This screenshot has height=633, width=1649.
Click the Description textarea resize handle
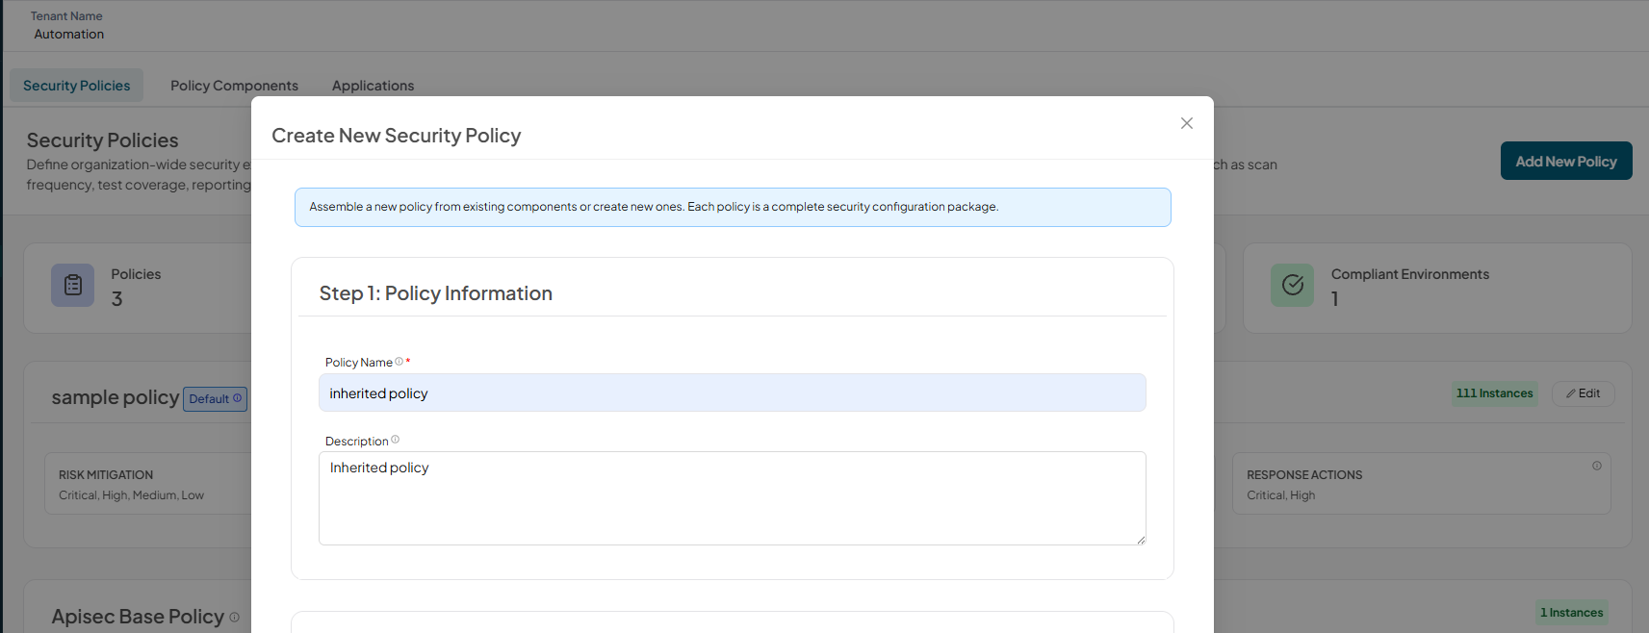1141,540
